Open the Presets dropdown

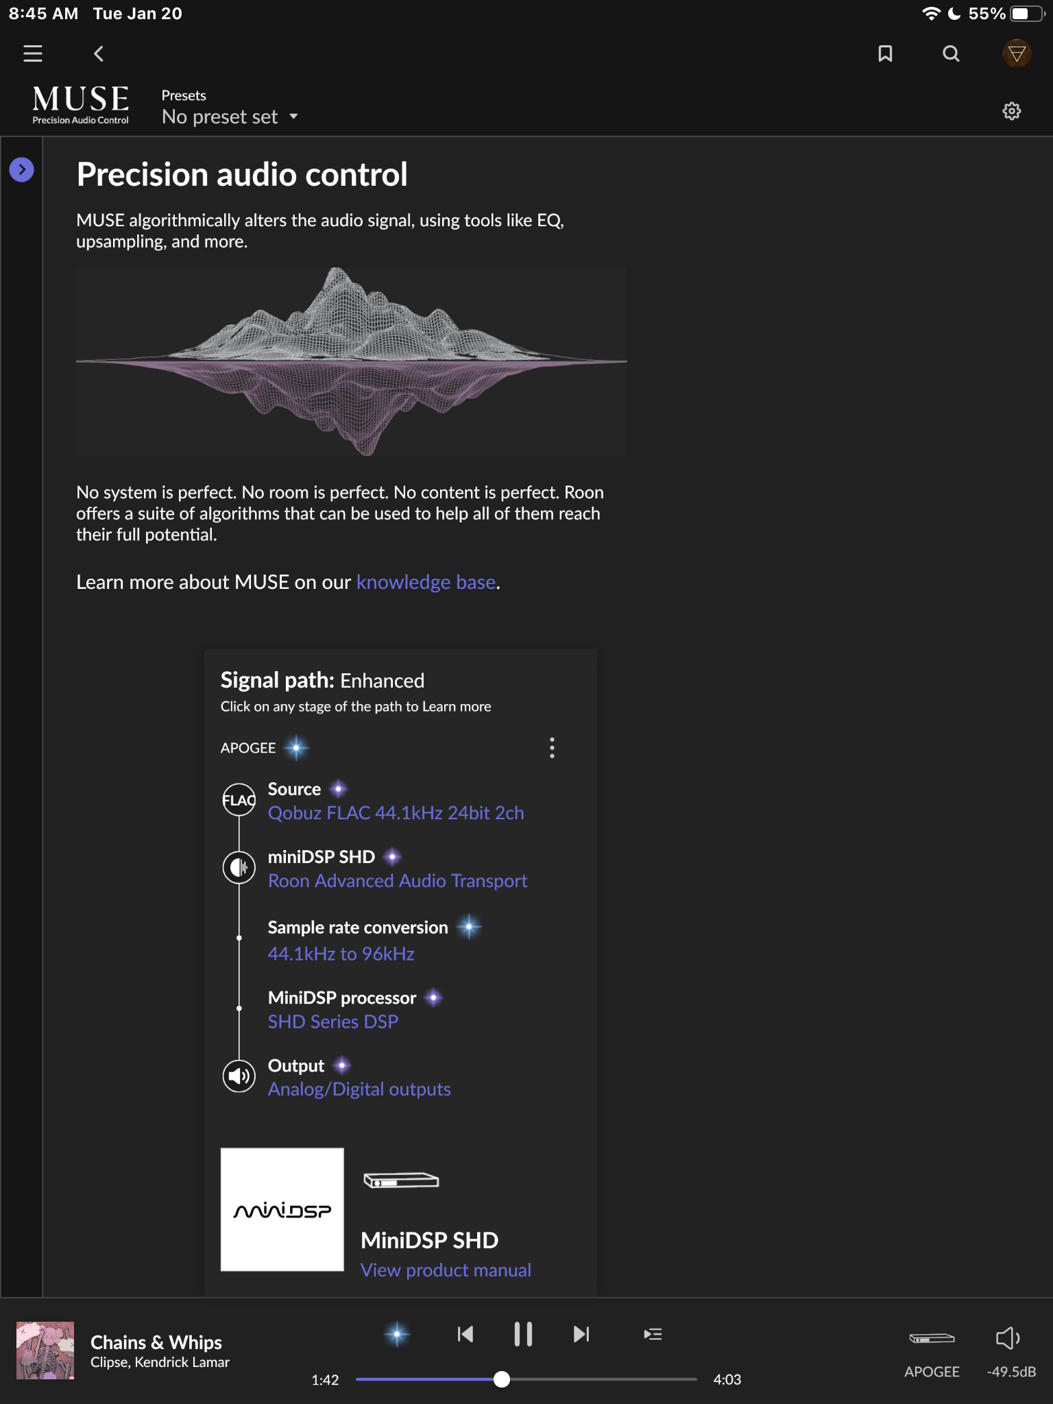(x=230, y=117)
